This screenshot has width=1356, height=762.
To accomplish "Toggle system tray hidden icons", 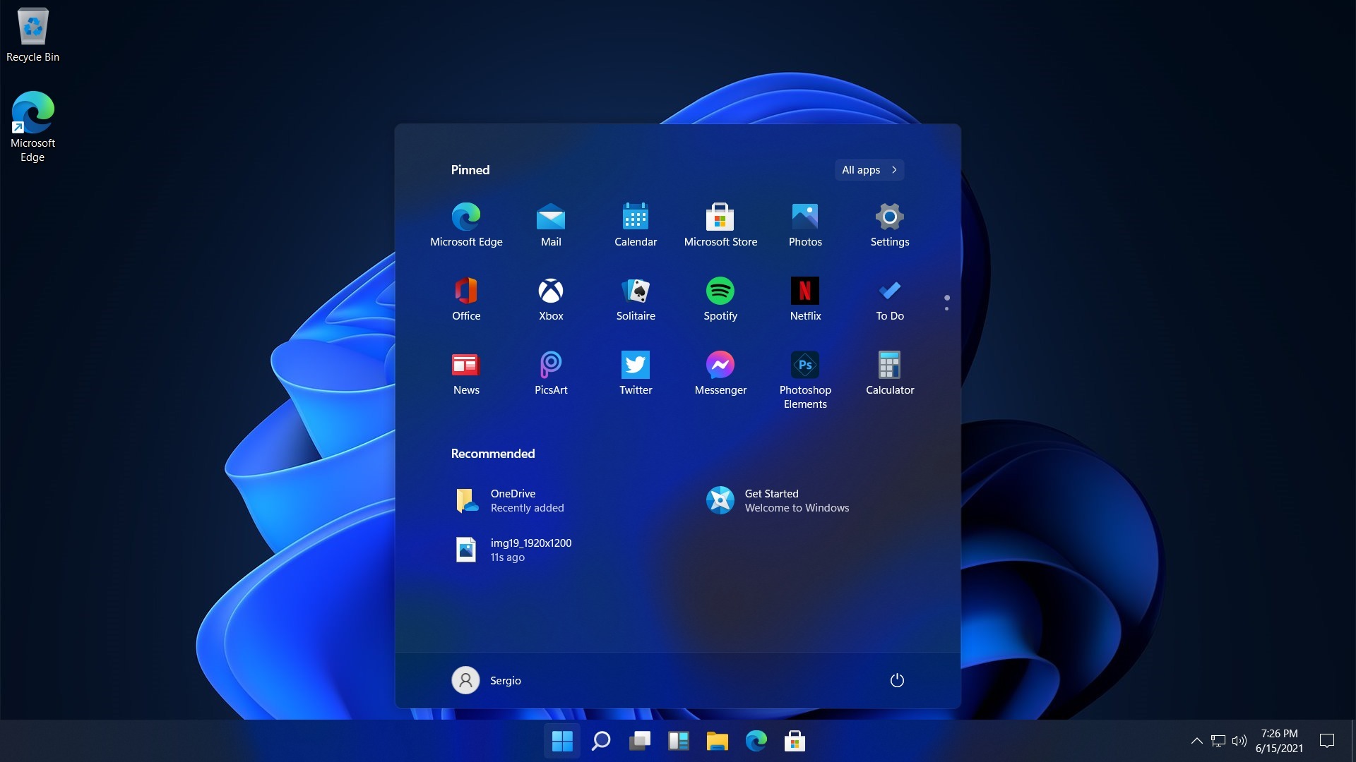I will pos(1197,739).
